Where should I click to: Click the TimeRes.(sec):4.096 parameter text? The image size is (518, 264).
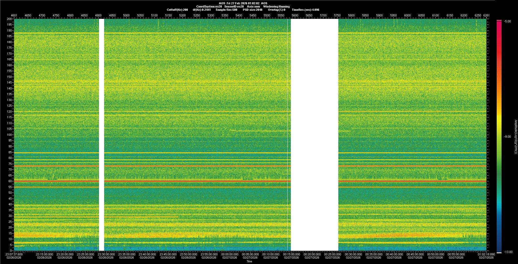click(305, 10)
